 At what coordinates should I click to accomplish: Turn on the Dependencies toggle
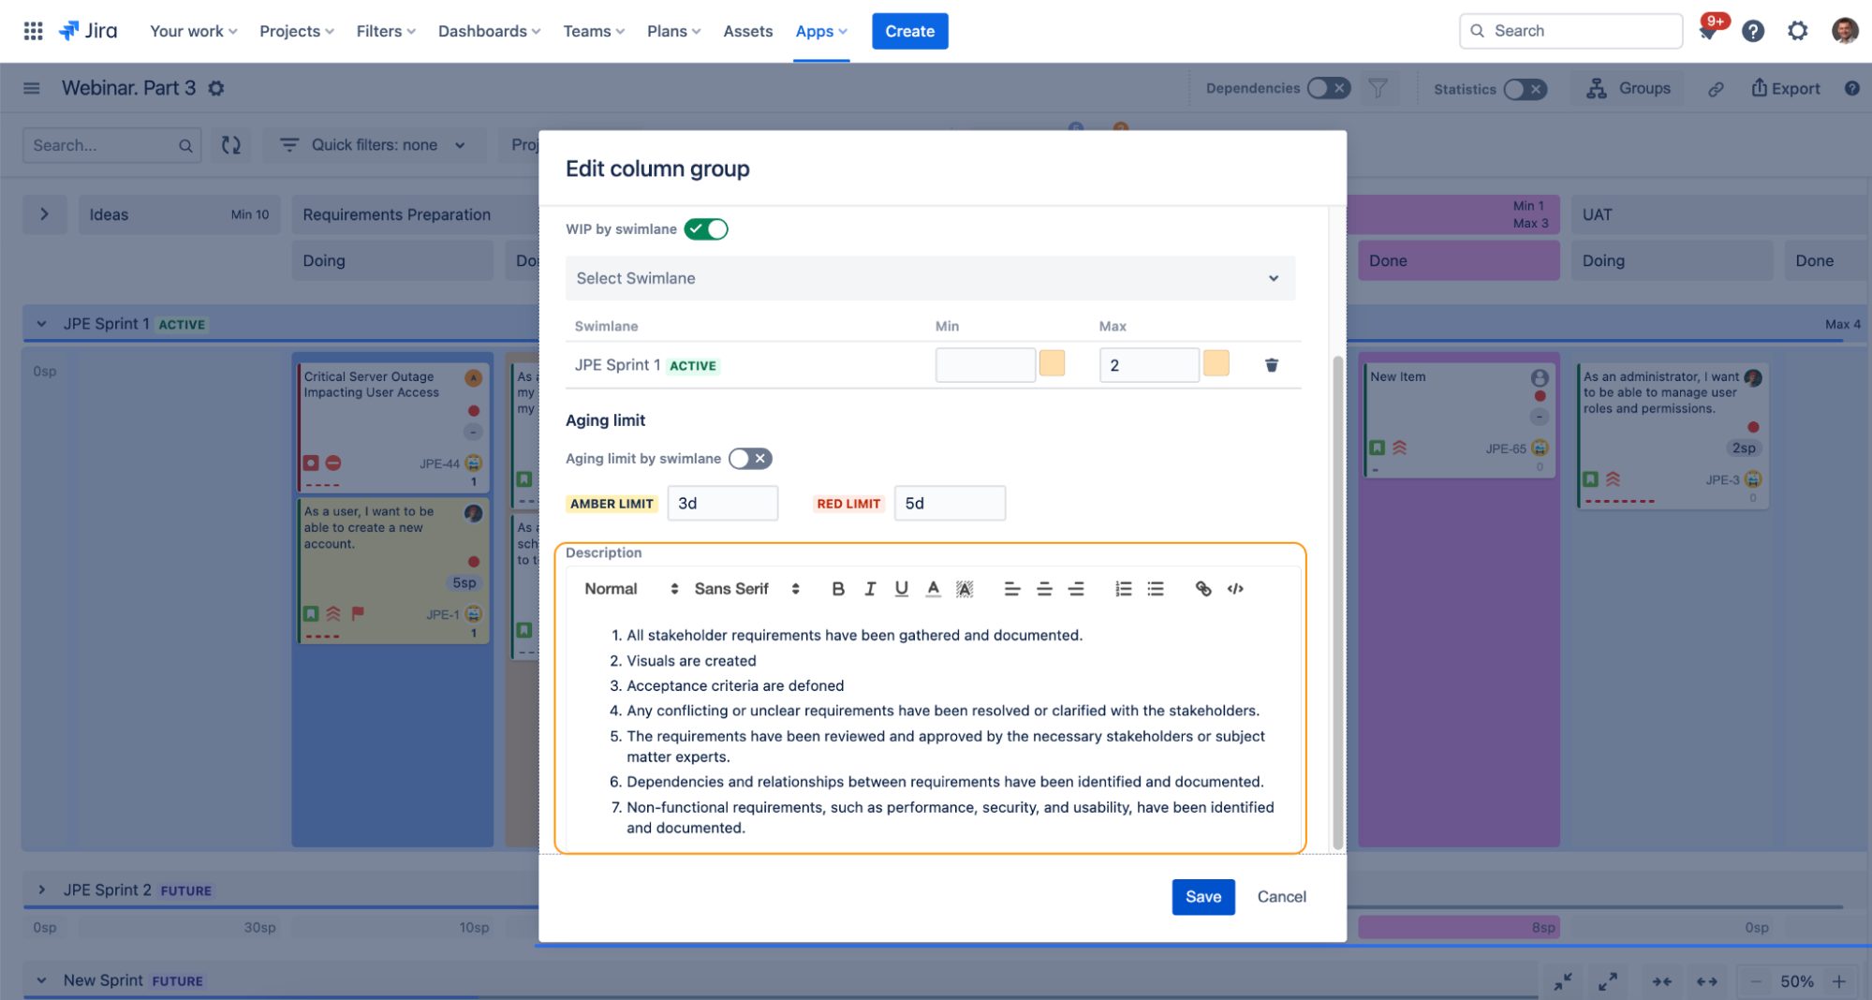[1328, 88]
